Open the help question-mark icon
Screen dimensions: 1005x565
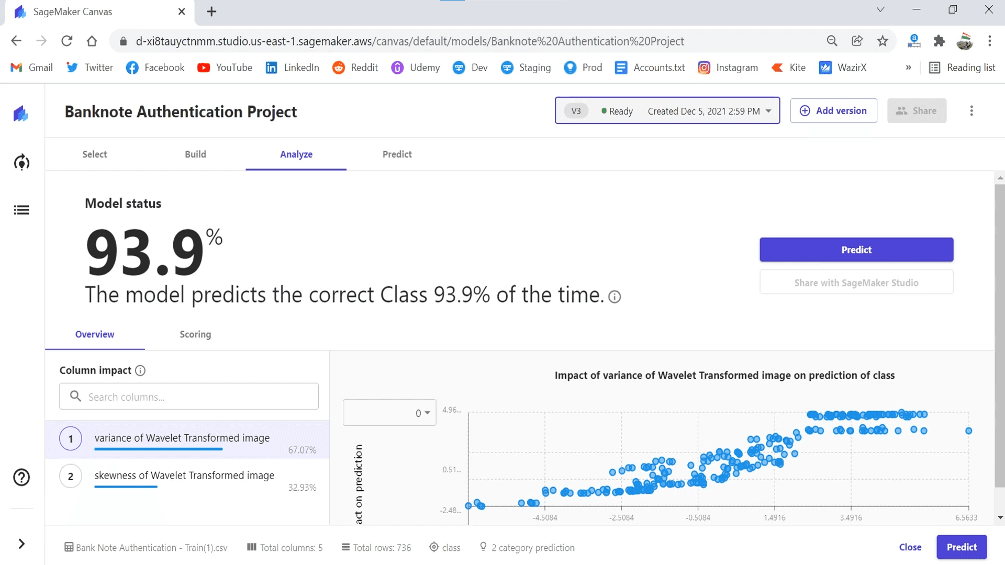21,477
